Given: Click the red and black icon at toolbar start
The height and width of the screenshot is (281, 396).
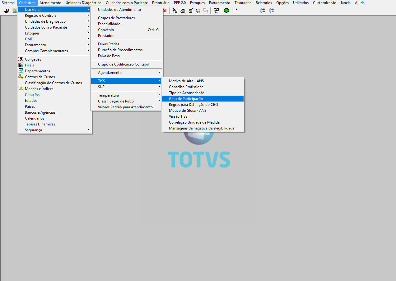Looking at the screenshot, I should coord(7,11).
